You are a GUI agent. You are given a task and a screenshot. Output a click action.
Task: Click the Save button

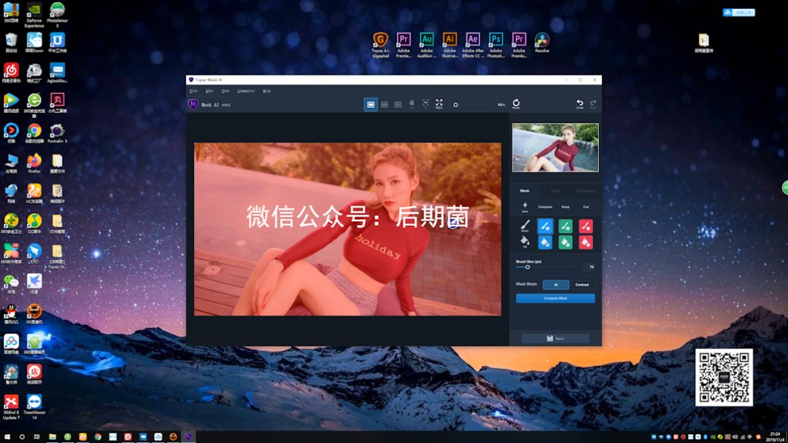pos(555,339)
